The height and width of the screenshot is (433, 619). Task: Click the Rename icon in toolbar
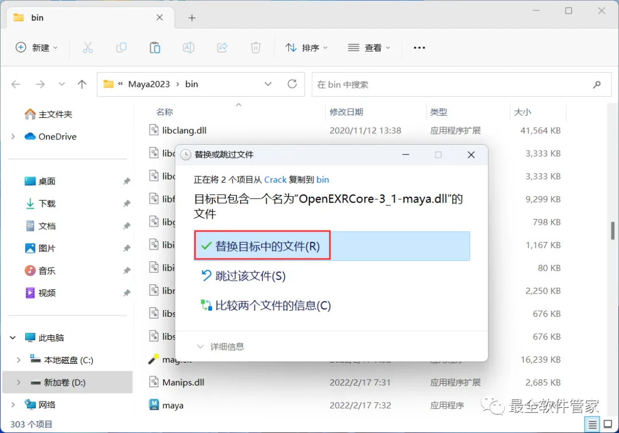189,47
